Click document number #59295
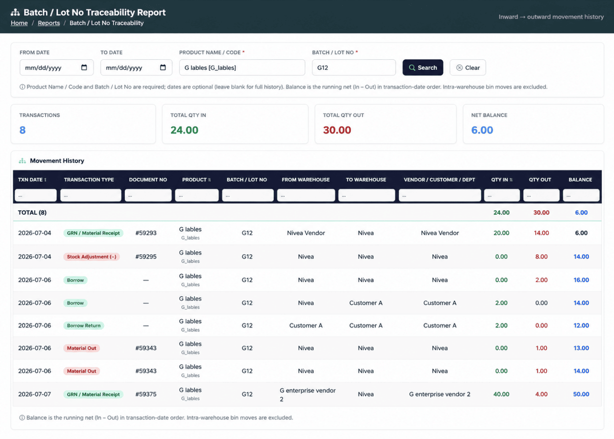The height and width of the screenshot is (439, 614). [x=146, y=257]
